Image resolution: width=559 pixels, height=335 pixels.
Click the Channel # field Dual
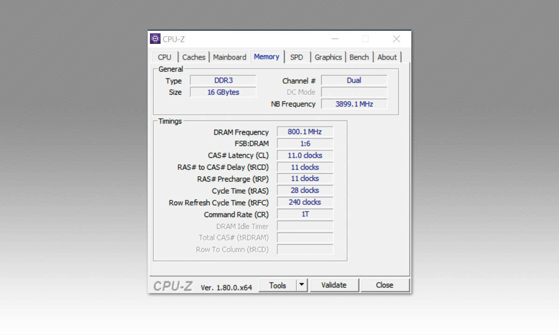coord(354,80)
